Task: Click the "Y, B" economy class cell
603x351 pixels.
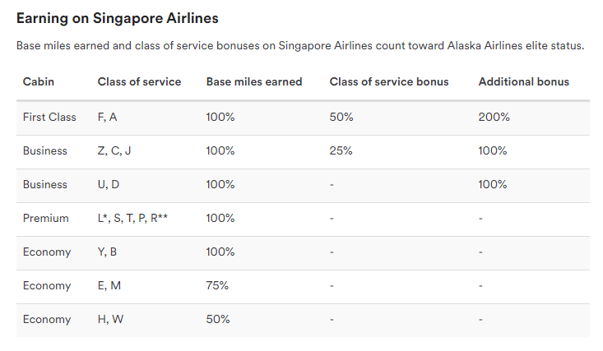Action: pyautogui.click(x=107, y=252)
